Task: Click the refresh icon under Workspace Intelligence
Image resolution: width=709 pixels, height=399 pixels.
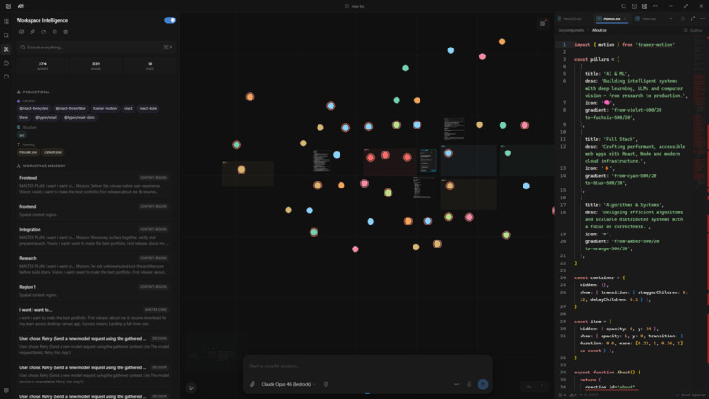Action: pyautogui.click(x=43, y=33)
